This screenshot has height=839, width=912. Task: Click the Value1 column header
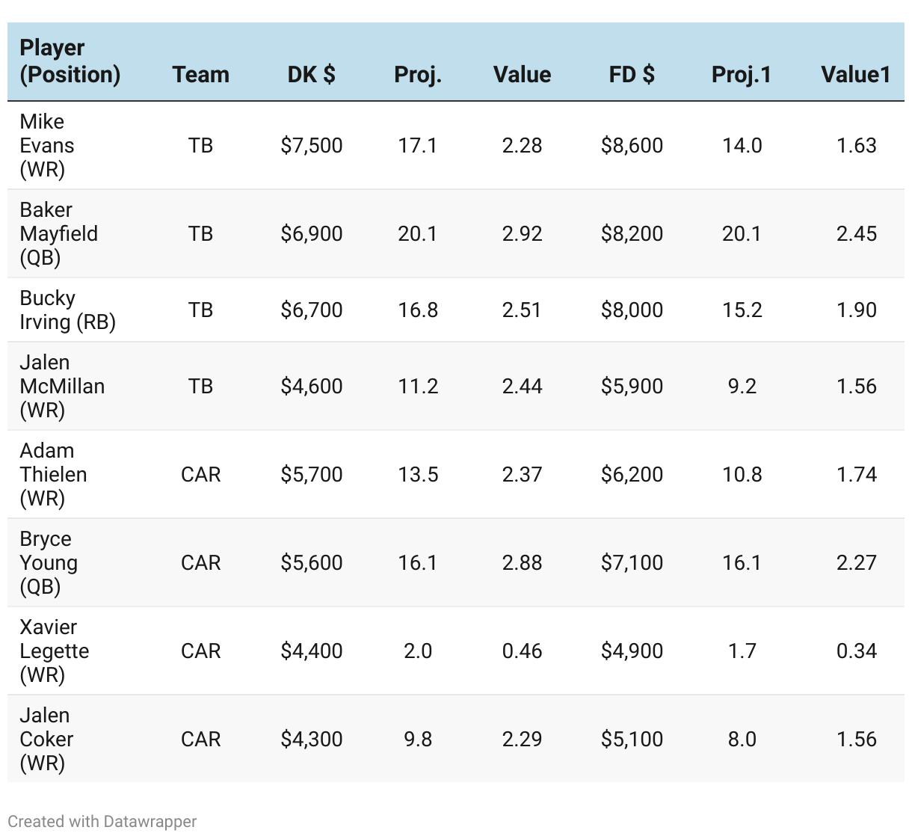pyautogui.click(x=855, y=75)
